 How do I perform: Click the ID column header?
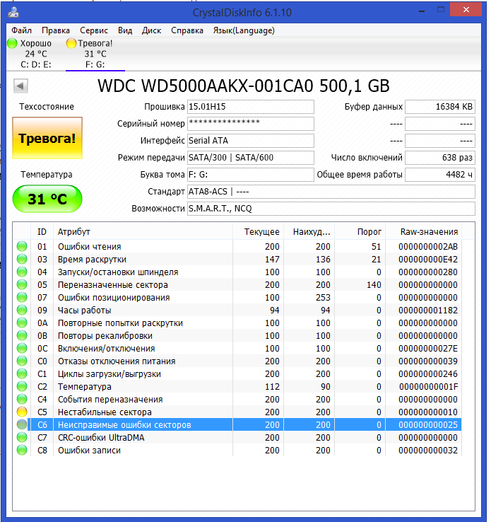(42, 232)
